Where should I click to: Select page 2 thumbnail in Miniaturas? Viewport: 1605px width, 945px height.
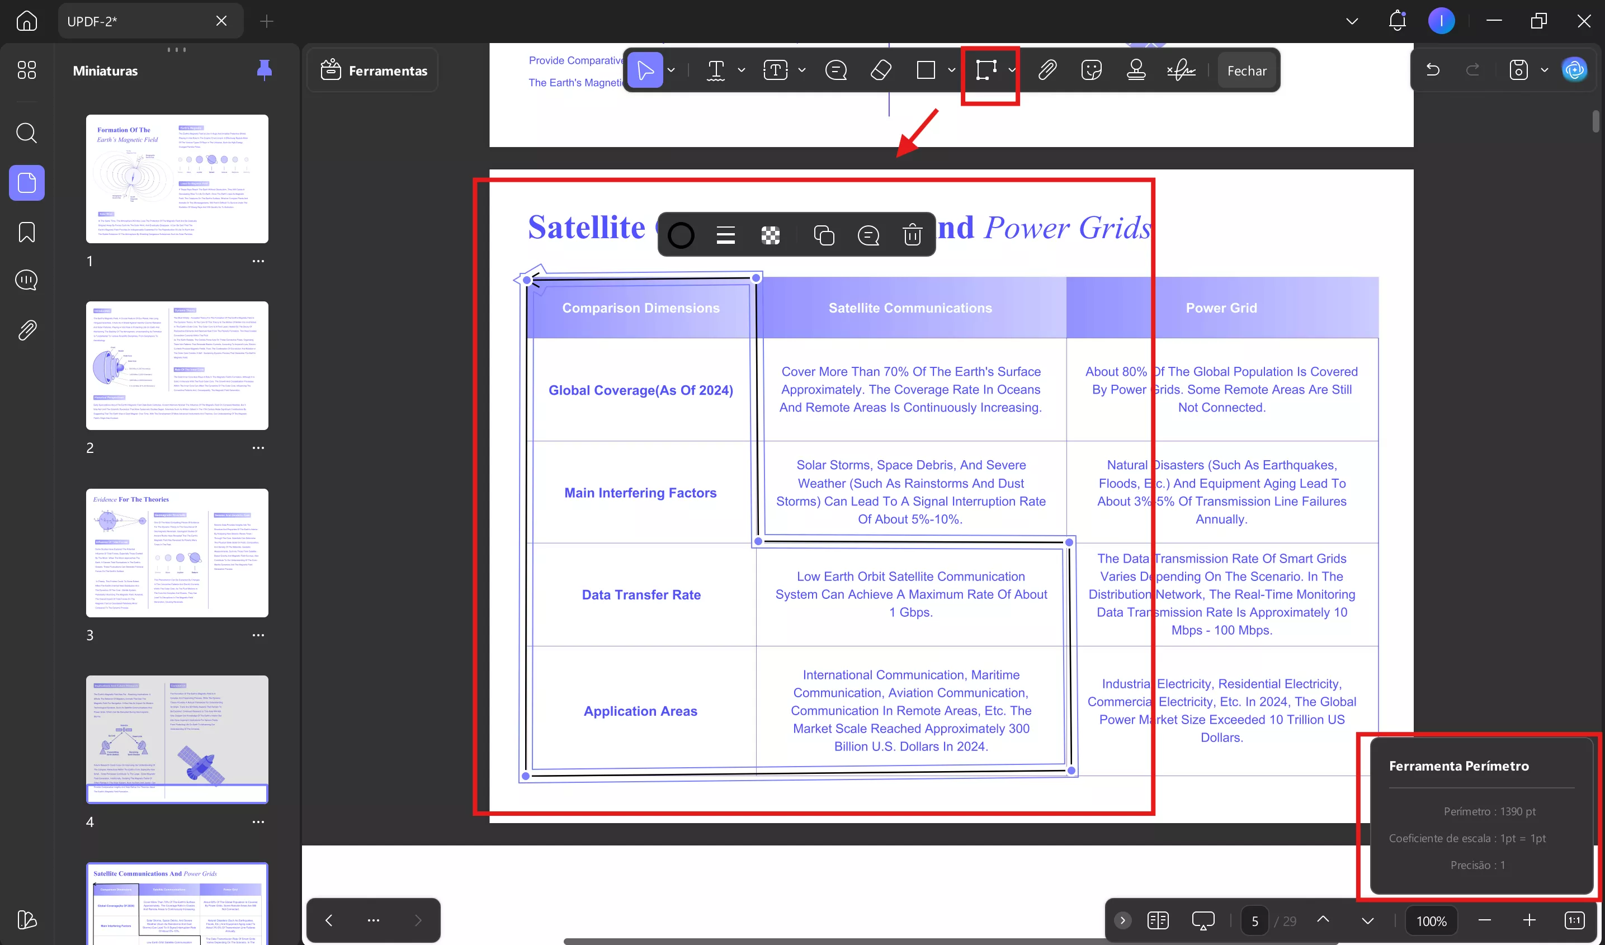(x=177, y=366)
